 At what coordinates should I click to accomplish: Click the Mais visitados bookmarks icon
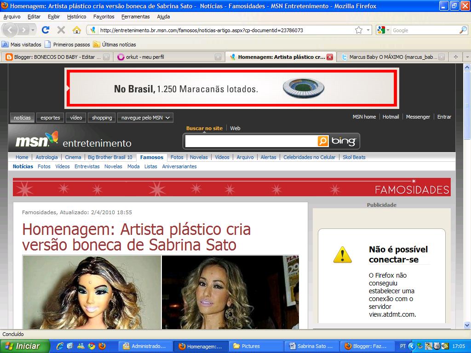6,45
